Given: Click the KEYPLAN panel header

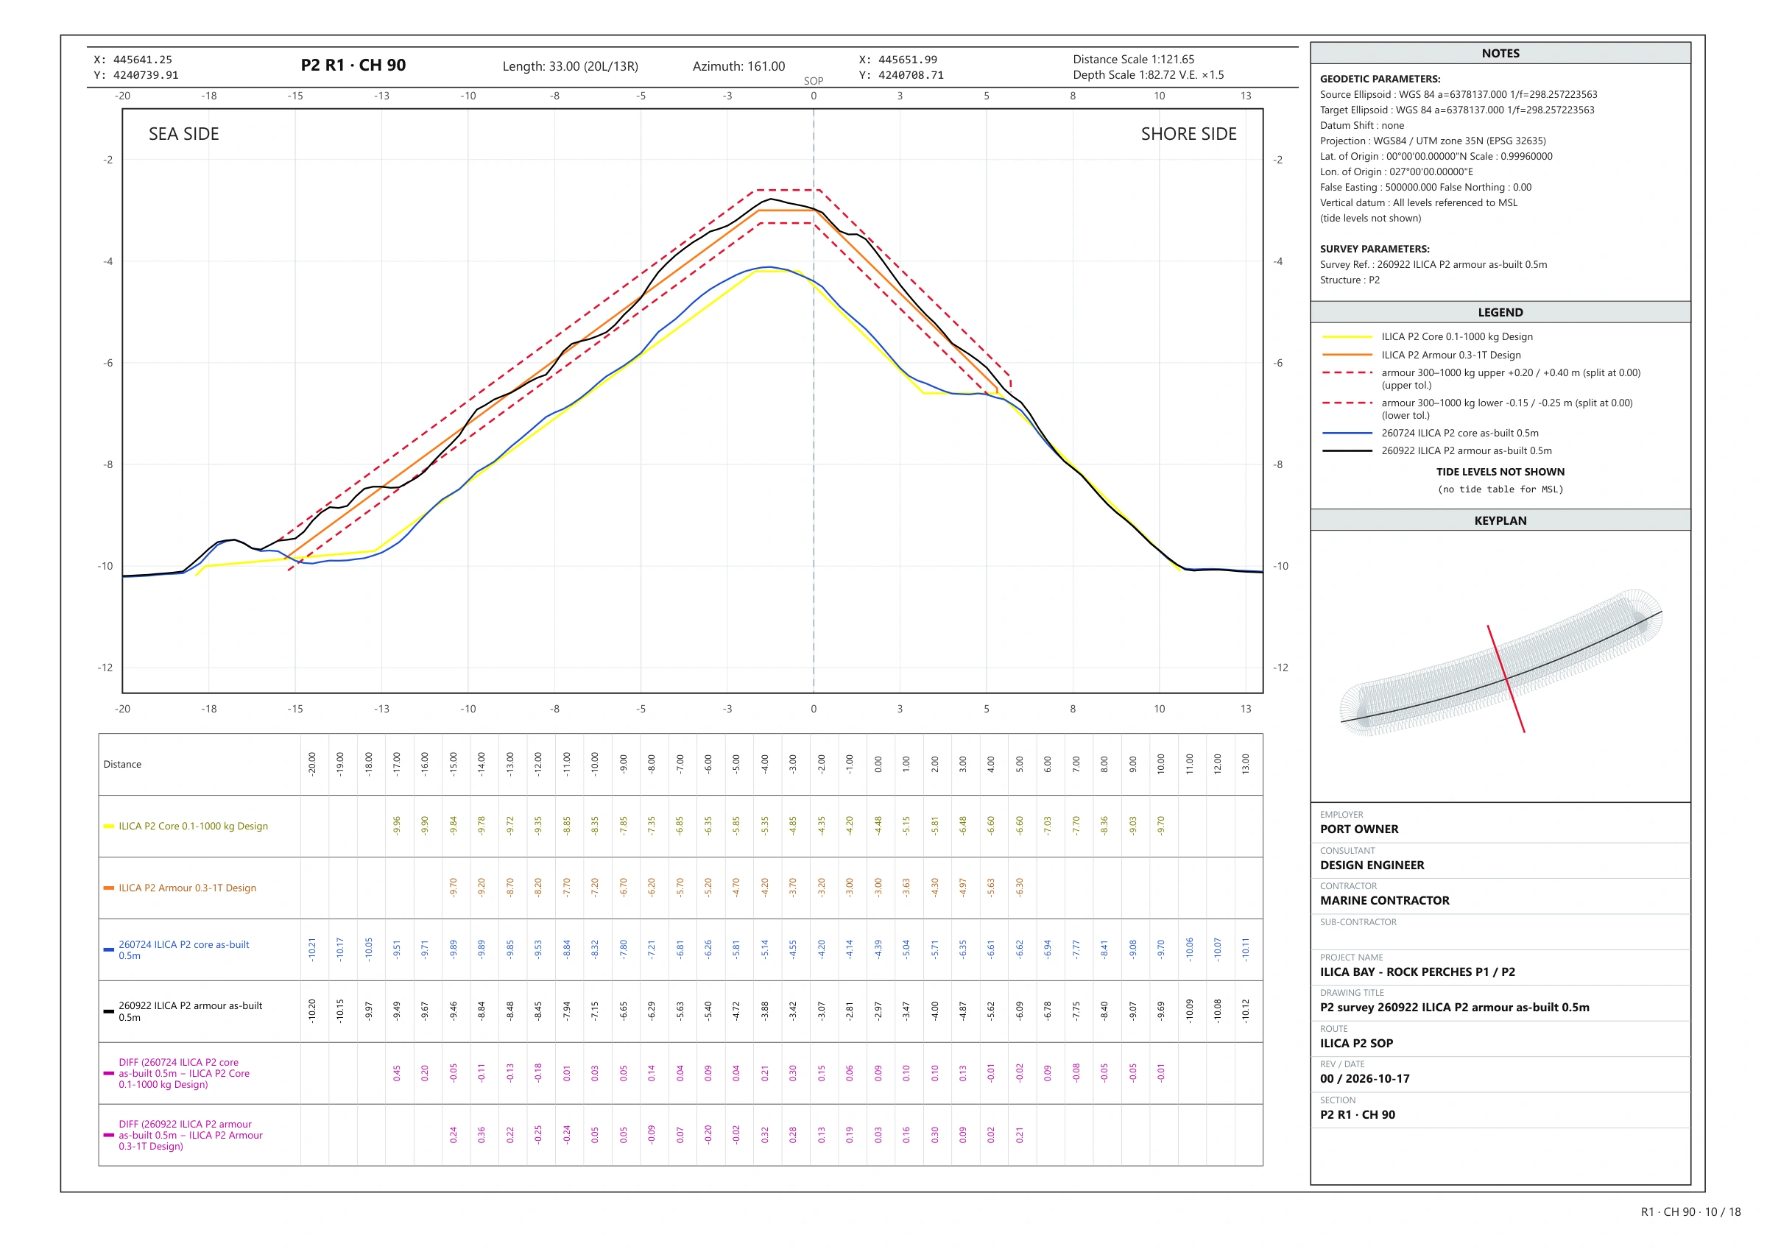Looking at the screenshot, I should [x=1500, y=520].
